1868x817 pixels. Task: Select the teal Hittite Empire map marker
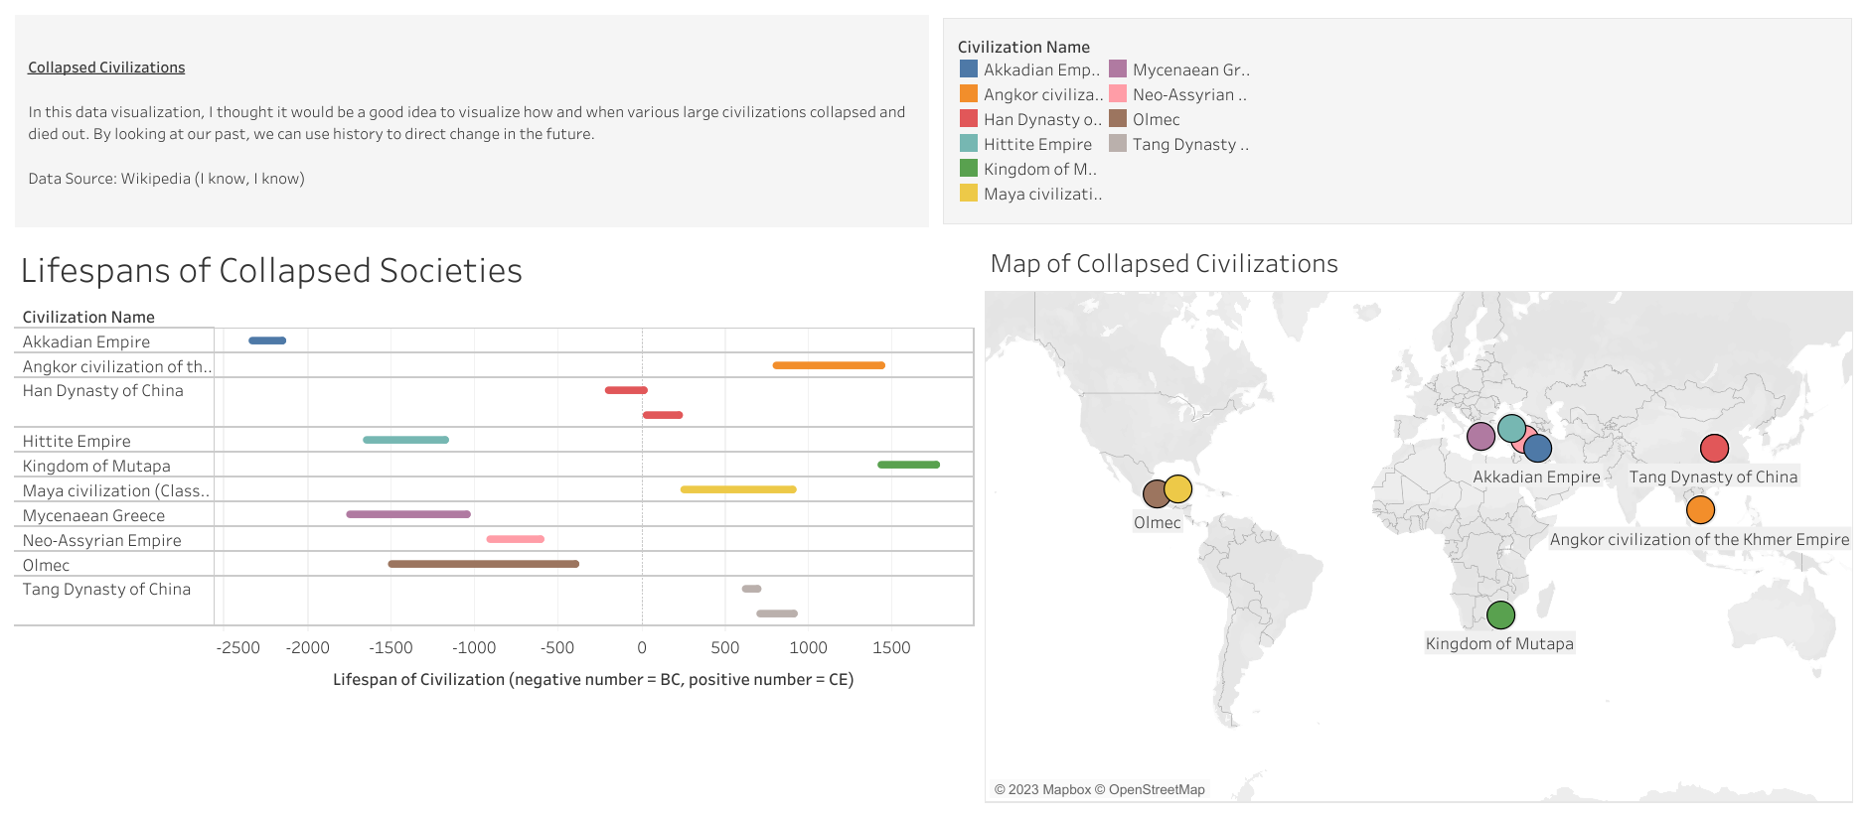click(1511, 428)
